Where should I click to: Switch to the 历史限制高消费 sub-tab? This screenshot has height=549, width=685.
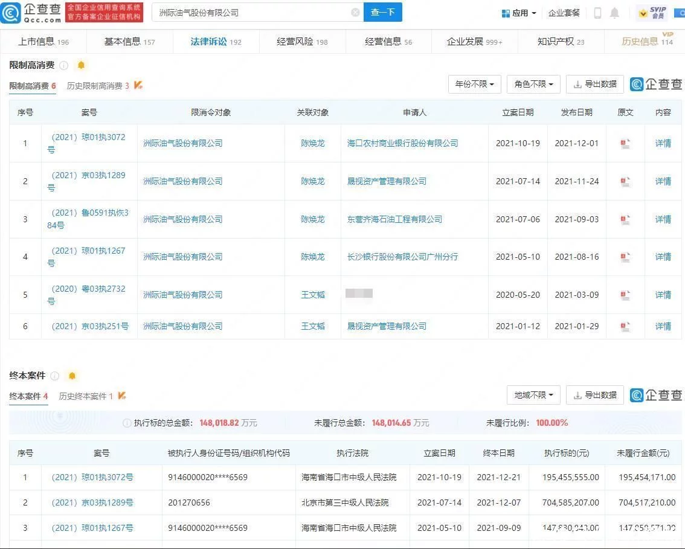[98, 86]
